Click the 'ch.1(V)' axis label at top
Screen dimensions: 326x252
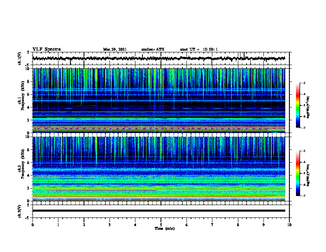(x=20, y=58)
